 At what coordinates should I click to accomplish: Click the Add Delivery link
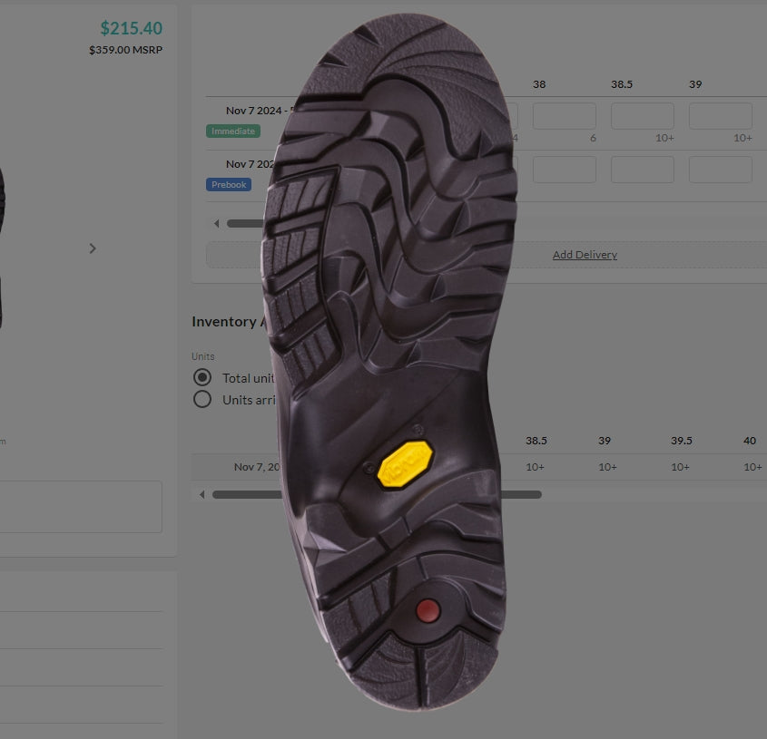[x=585, y=255]
